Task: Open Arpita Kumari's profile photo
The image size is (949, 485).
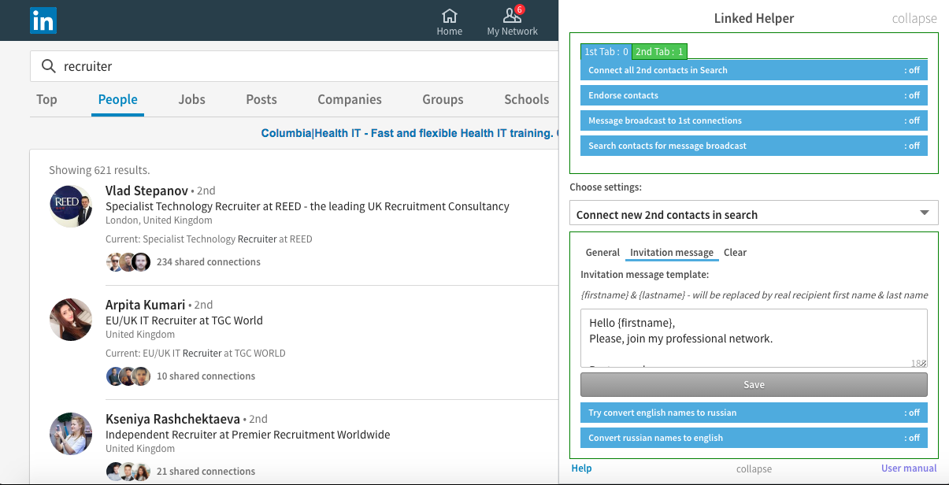Action: coord(71,320)
